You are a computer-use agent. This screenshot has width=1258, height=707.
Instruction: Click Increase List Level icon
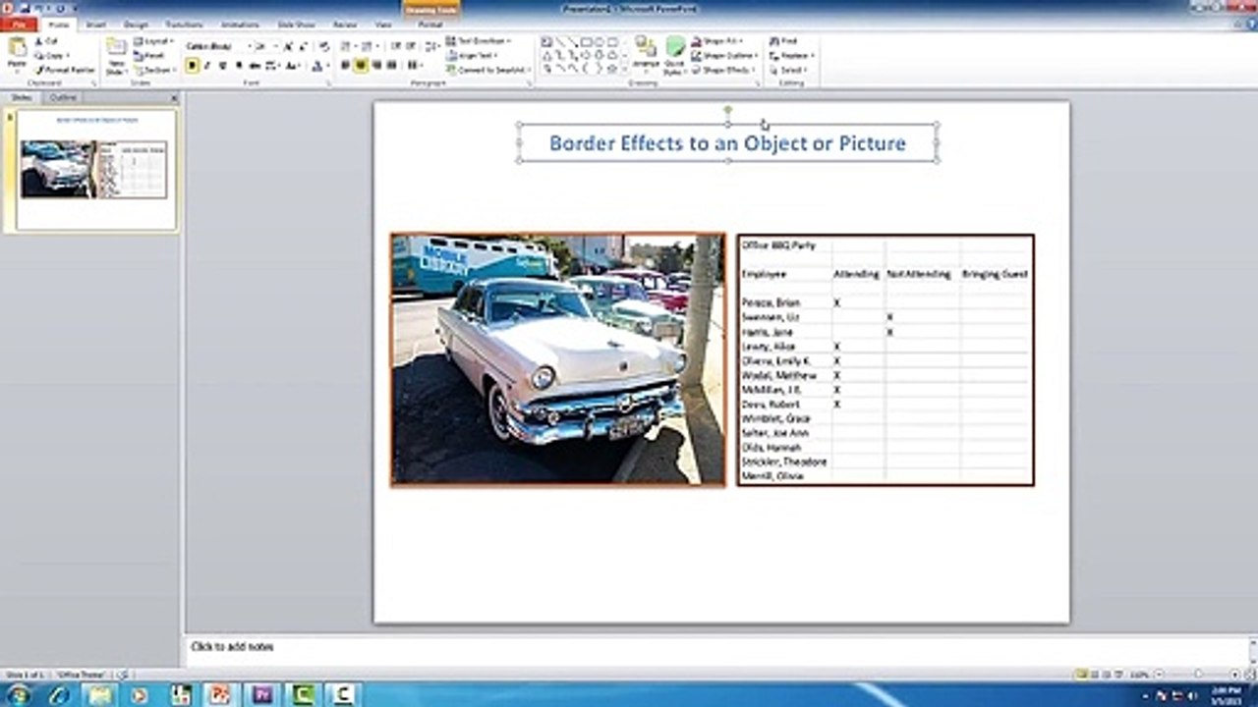click(x=412, y=46)
